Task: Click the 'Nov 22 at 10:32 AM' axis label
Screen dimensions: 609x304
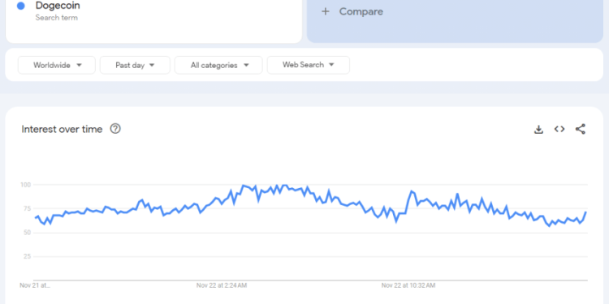Action: pos(408,285)
